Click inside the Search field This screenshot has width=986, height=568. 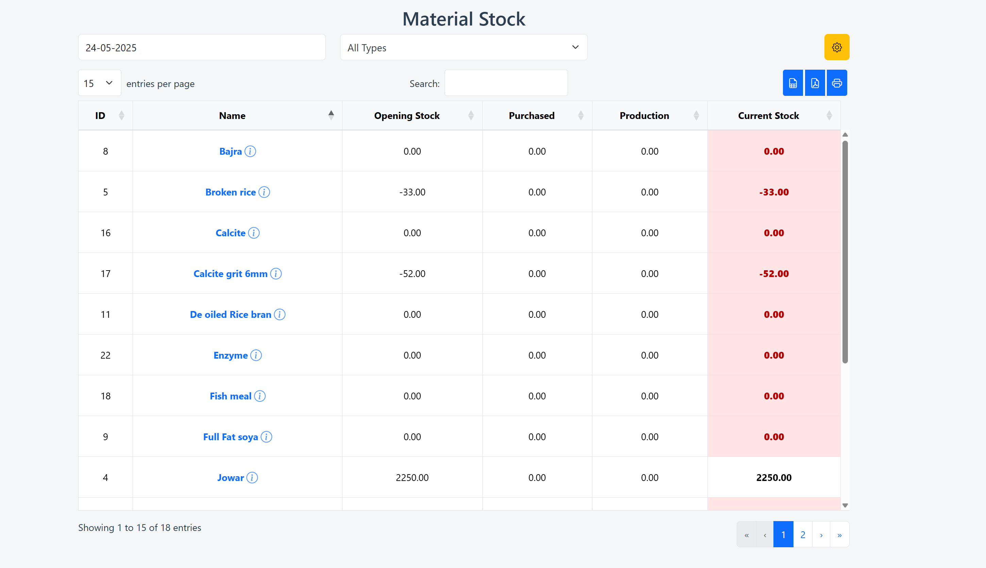[x=505, y=83]
